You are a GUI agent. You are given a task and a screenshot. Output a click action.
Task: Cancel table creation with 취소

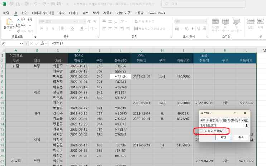[x=241, y=137]
